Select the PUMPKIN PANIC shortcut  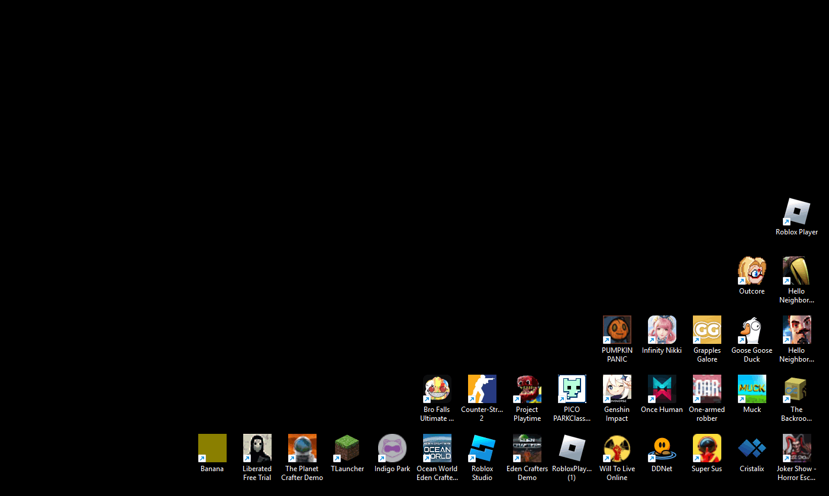pyautogui.click(x=617, y=330)
